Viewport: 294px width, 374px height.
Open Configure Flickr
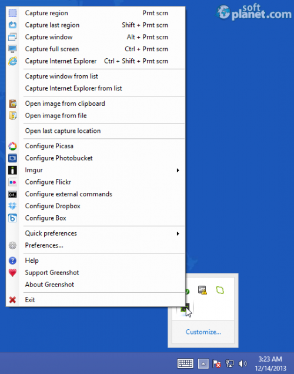coord(96,182)
